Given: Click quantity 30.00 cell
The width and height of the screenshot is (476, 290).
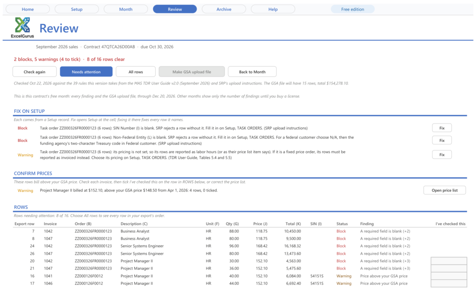Looking at the screenshot, I should [x=234, y=261].
